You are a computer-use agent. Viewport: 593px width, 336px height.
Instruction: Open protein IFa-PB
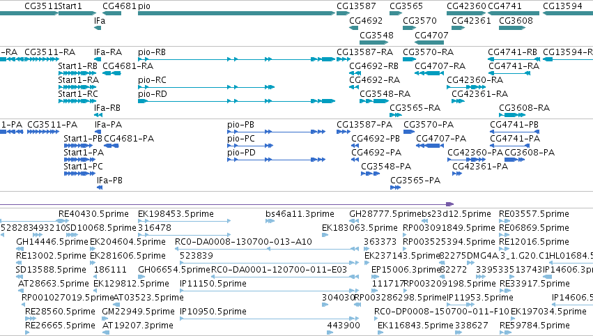tap(109, 181)
